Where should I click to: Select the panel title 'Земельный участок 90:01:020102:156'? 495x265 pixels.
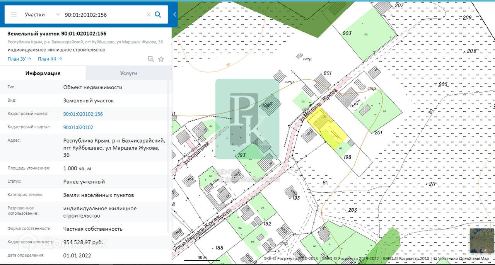[57, 34]
